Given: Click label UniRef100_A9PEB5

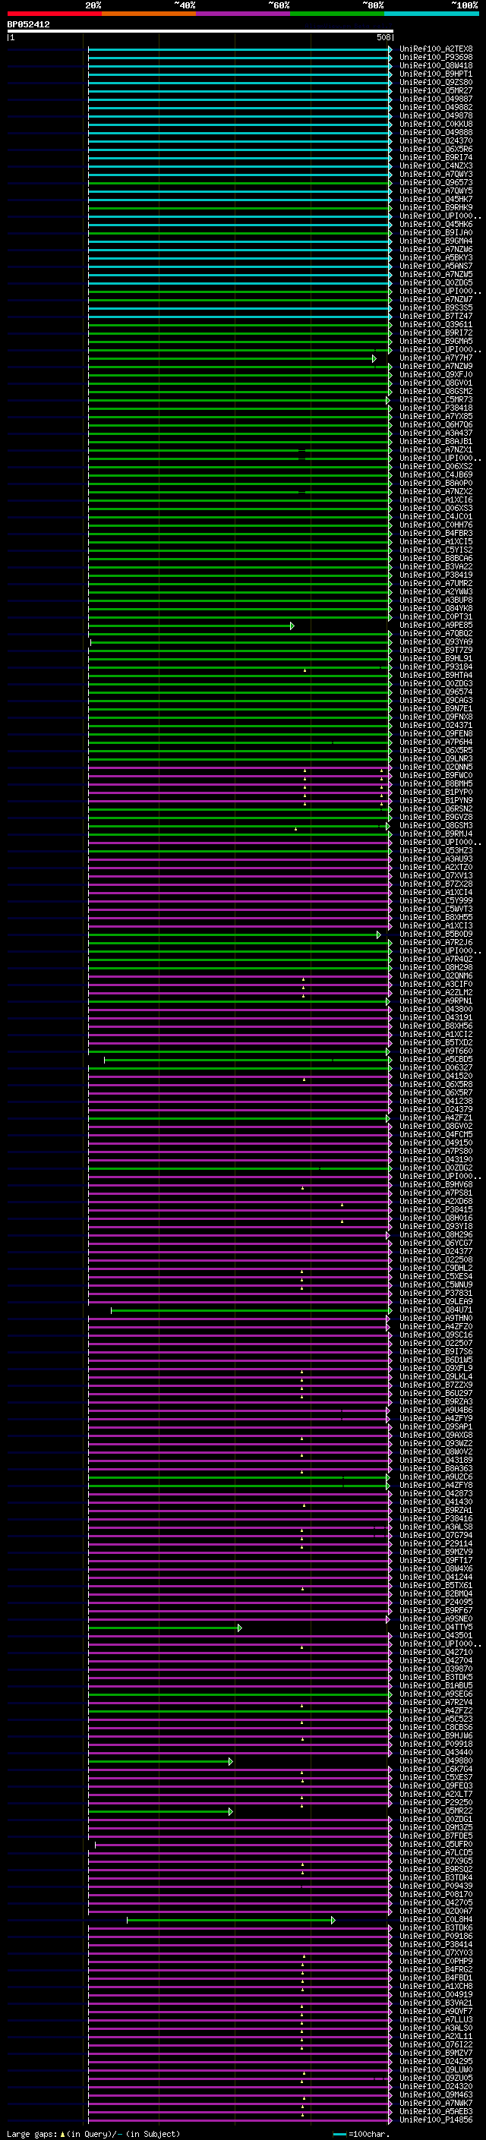Looking at the screenshot, I should tap(435, 626).
